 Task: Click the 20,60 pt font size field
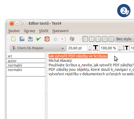click(77, 48)
